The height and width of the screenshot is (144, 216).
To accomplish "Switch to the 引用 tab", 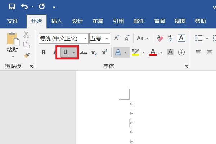I will tap(118, 21).
